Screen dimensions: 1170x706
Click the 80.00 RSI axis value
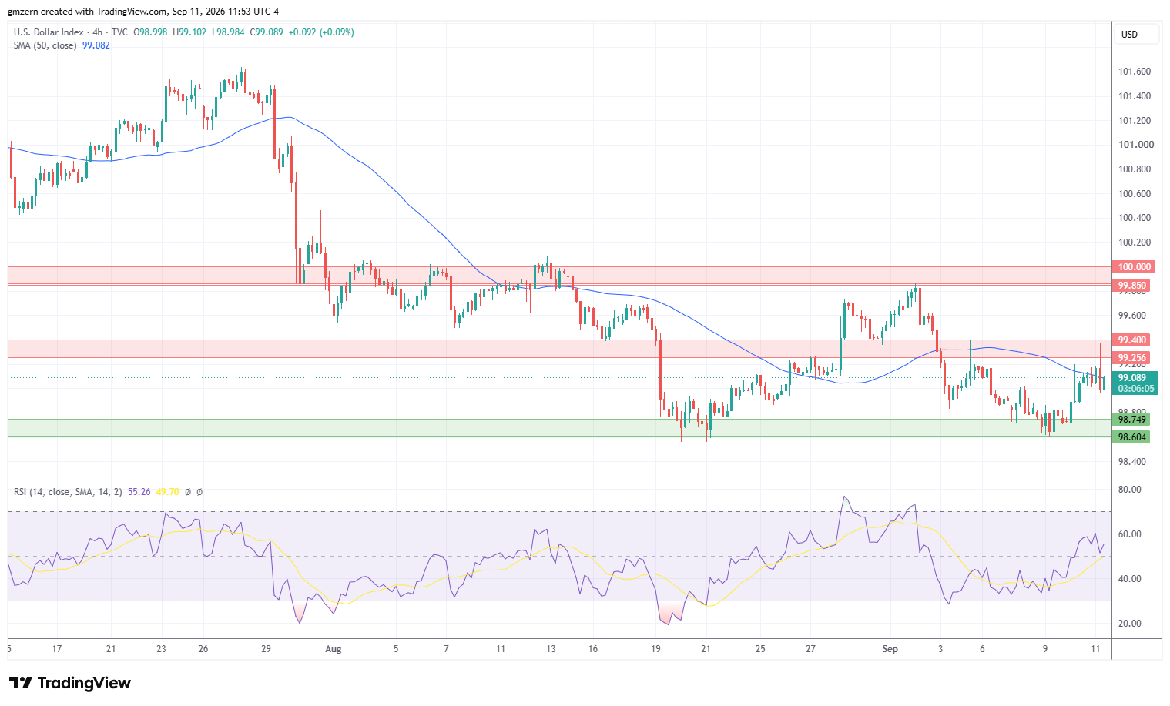pyautogui.click(x=1129, y=490)
